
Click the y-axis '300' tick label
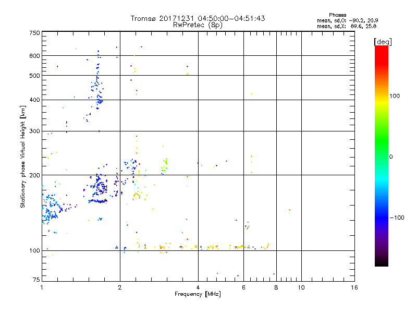[x=34, y=131]
